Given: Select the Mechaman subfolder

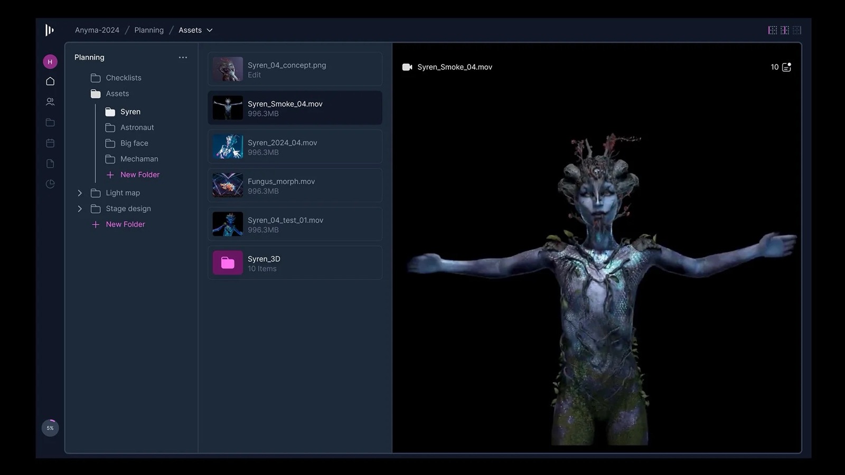Looking at the screenshot, I should click(x=132, y=159).
